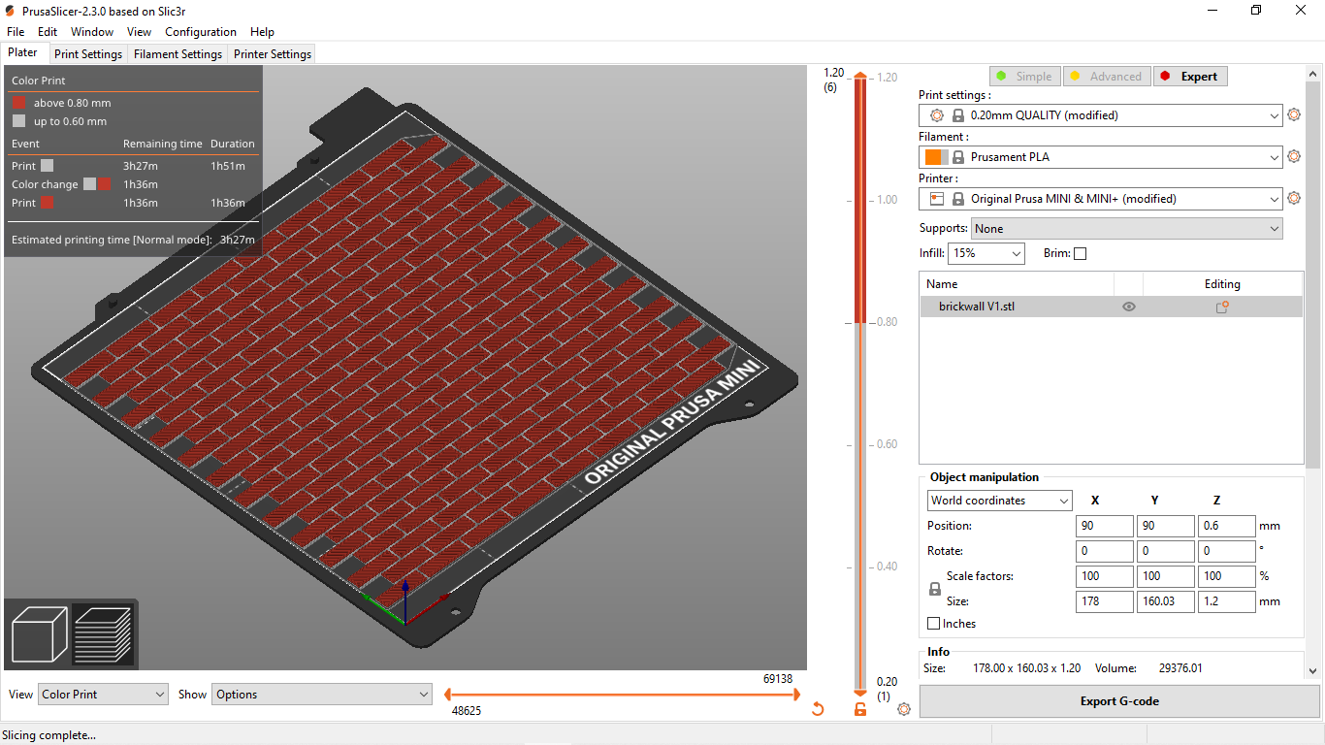This screenshot has width=1325, height=745.
Task: Open the Infill 15% dropdown
Action: coord(986,253)
